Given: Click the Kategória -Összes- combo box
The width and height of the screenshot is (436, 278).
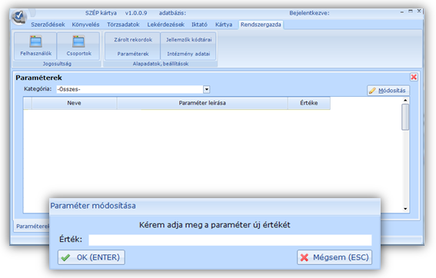Looking at the screenshot, I should (133, 89).
